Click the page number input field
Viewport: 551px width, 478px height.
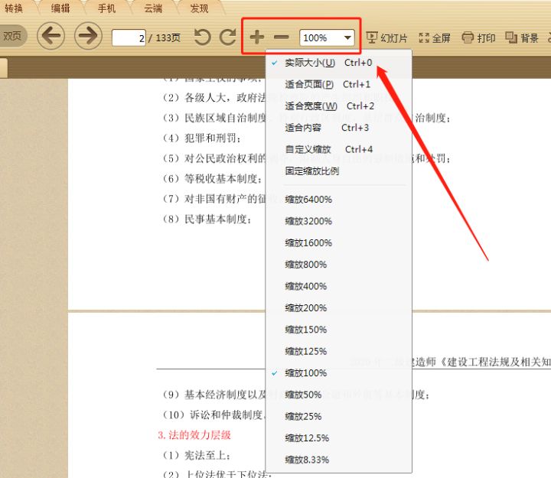click(x=128, y=37)
